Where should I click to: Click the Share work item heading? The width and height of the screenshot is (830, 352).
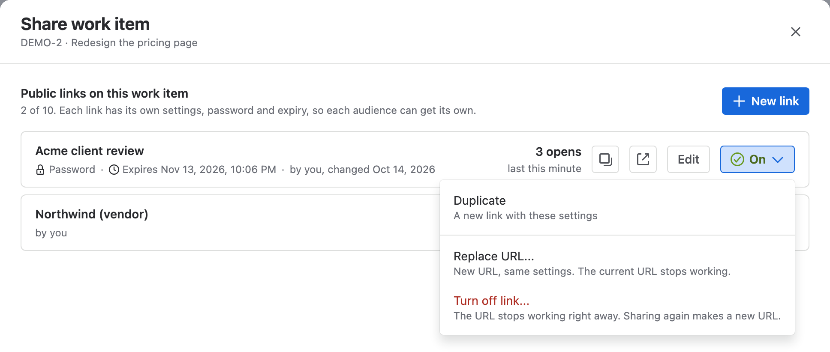click(x=85, y=24)
